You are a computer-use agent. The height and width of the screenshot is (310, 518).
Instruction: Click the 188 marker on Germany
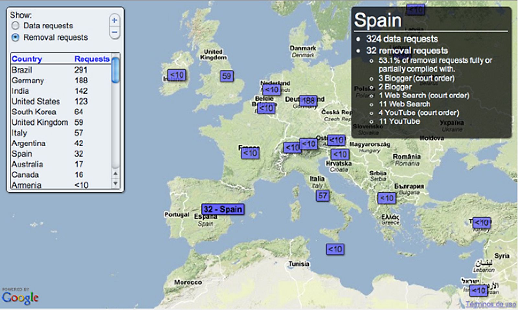(308, 101)
